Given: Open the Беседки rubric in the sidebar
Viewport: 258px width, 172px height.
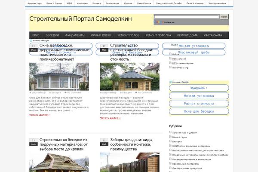Looking at the screenshot, I should tap(177, 141).
